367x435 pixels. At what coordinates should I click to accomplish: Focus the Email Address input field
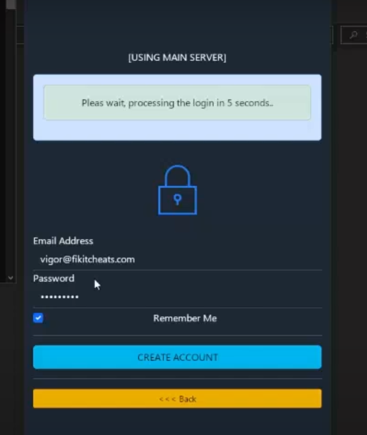coord(177,260)
